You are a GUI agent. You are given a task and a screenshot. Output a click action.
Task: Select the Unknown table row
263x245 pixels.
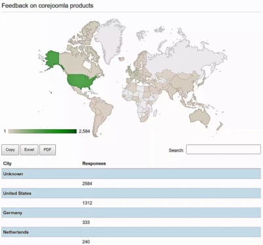coord(131,174)
